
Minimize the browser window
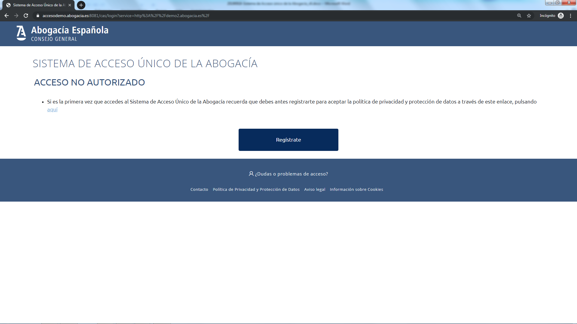click(x=549, y=3)
